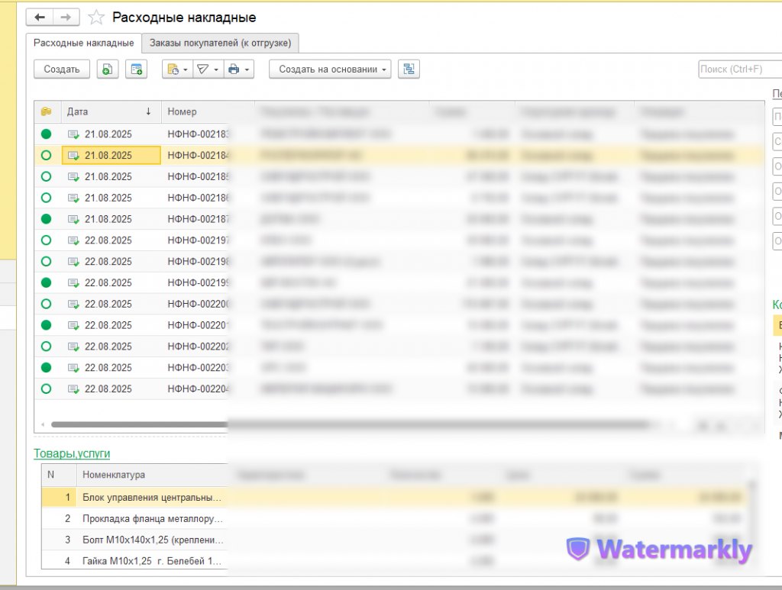Select document number НФНФ-002187

click(198, 219)
